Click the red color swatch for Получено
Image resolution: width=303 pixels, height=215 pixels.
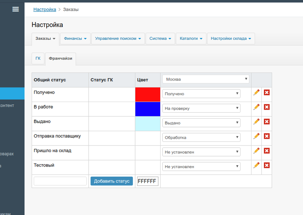[x=148, y=94]
